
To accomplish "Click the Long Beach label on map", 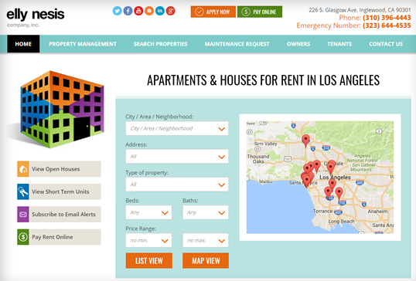I will click(341, 221).
